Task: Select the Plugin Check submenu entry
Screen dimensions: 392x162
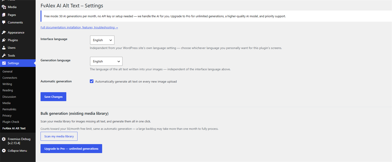Action: pyautogui.click(x=11, y=122)
